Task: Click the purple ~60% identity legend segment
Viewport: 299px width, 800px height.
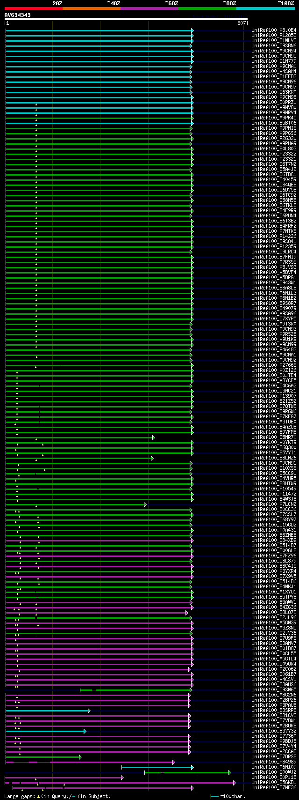Action: 149,8
